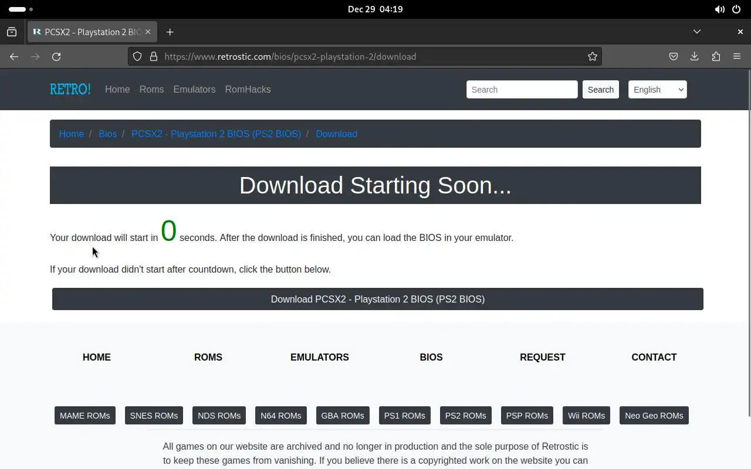This screenshot has width=751, height=469.
Task: Open RomHacks in the navbar
Action: point(248,89)
